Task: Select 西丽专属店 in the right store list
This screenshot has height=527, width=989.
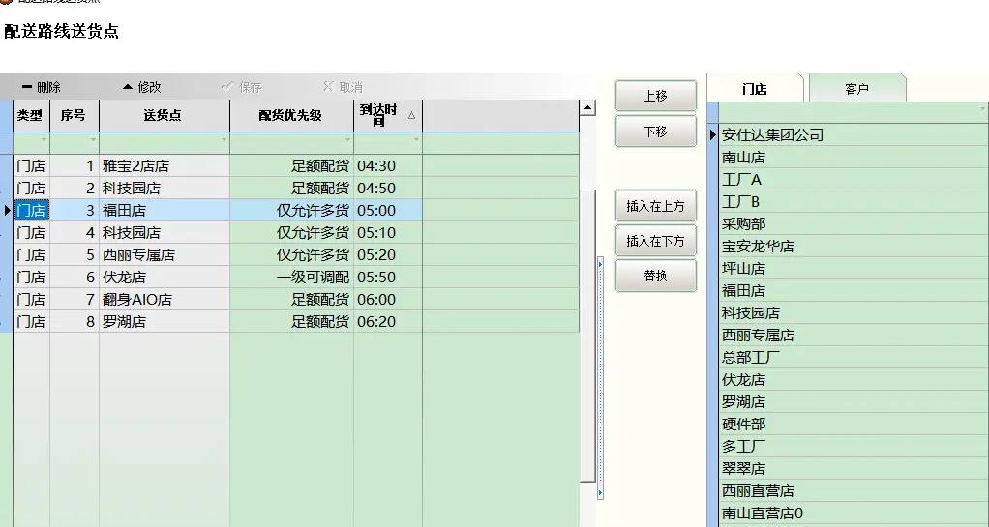Action: [x=854, y=335]
